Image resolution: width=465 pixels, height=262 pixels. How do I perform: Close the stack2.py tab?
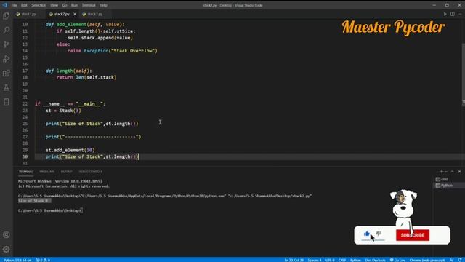click(75, 14)
